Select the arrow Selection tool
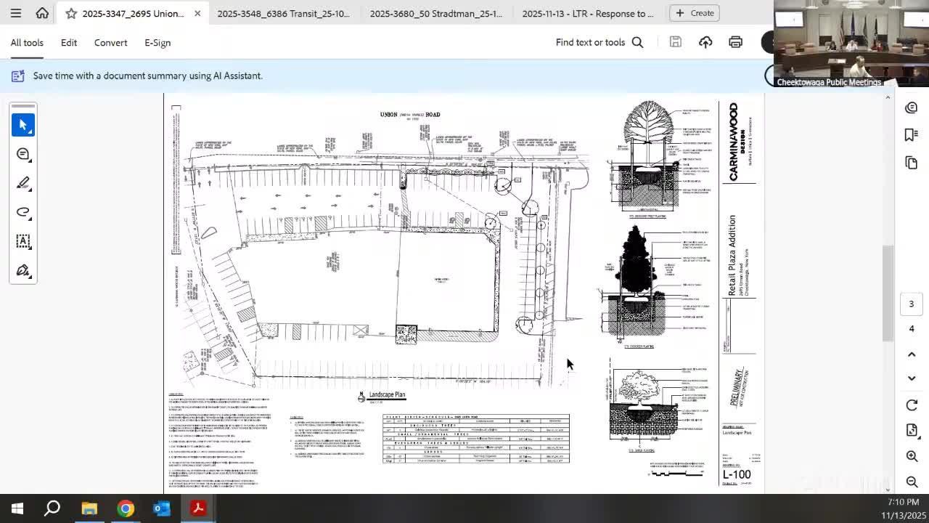 [x=22, y=124]
